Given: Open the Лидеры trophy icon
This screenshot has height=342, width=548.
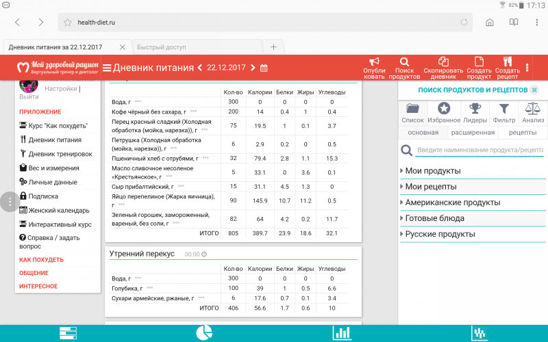Looking at the screenshot, I should tap(474, 108).
